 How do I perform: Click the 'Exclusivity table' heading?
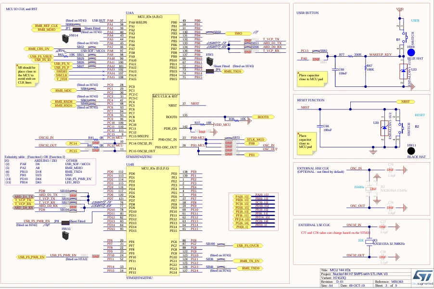pyautogui.click(x=35, y=157)
